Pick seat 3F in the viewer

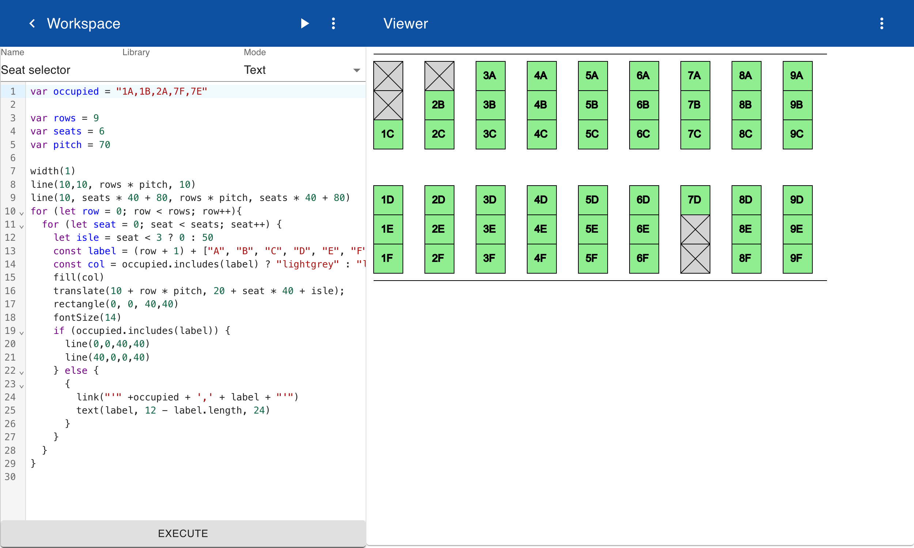pos(490,258)
